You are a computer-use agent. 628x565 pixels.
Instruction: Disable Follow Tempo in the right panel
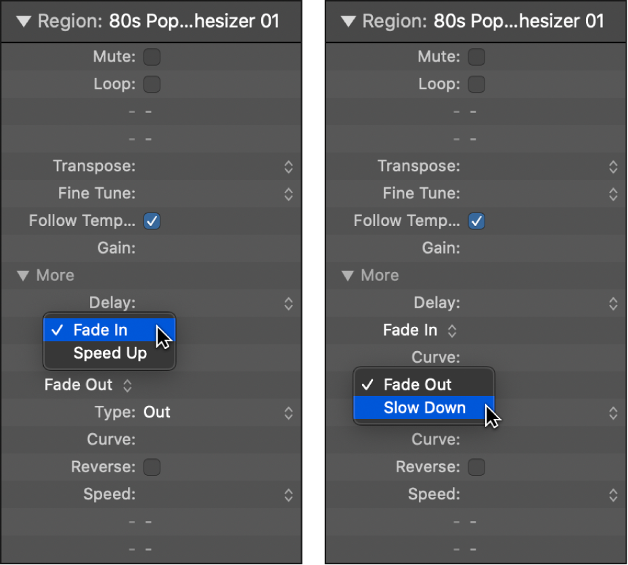pos(476,221)
